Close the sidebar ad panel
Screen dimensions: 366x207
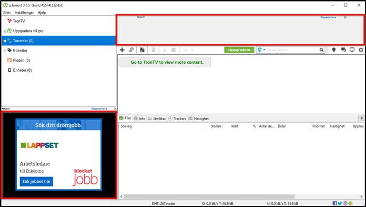pos(115,109)
